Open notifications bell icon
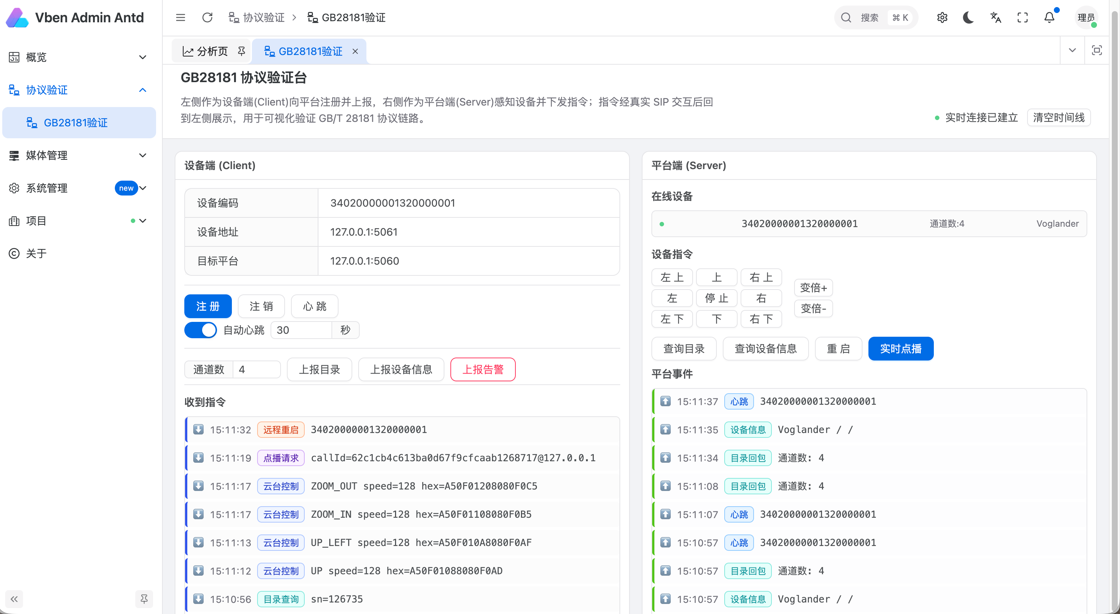Screen dimensions: 1120x614 point(1049,17)
